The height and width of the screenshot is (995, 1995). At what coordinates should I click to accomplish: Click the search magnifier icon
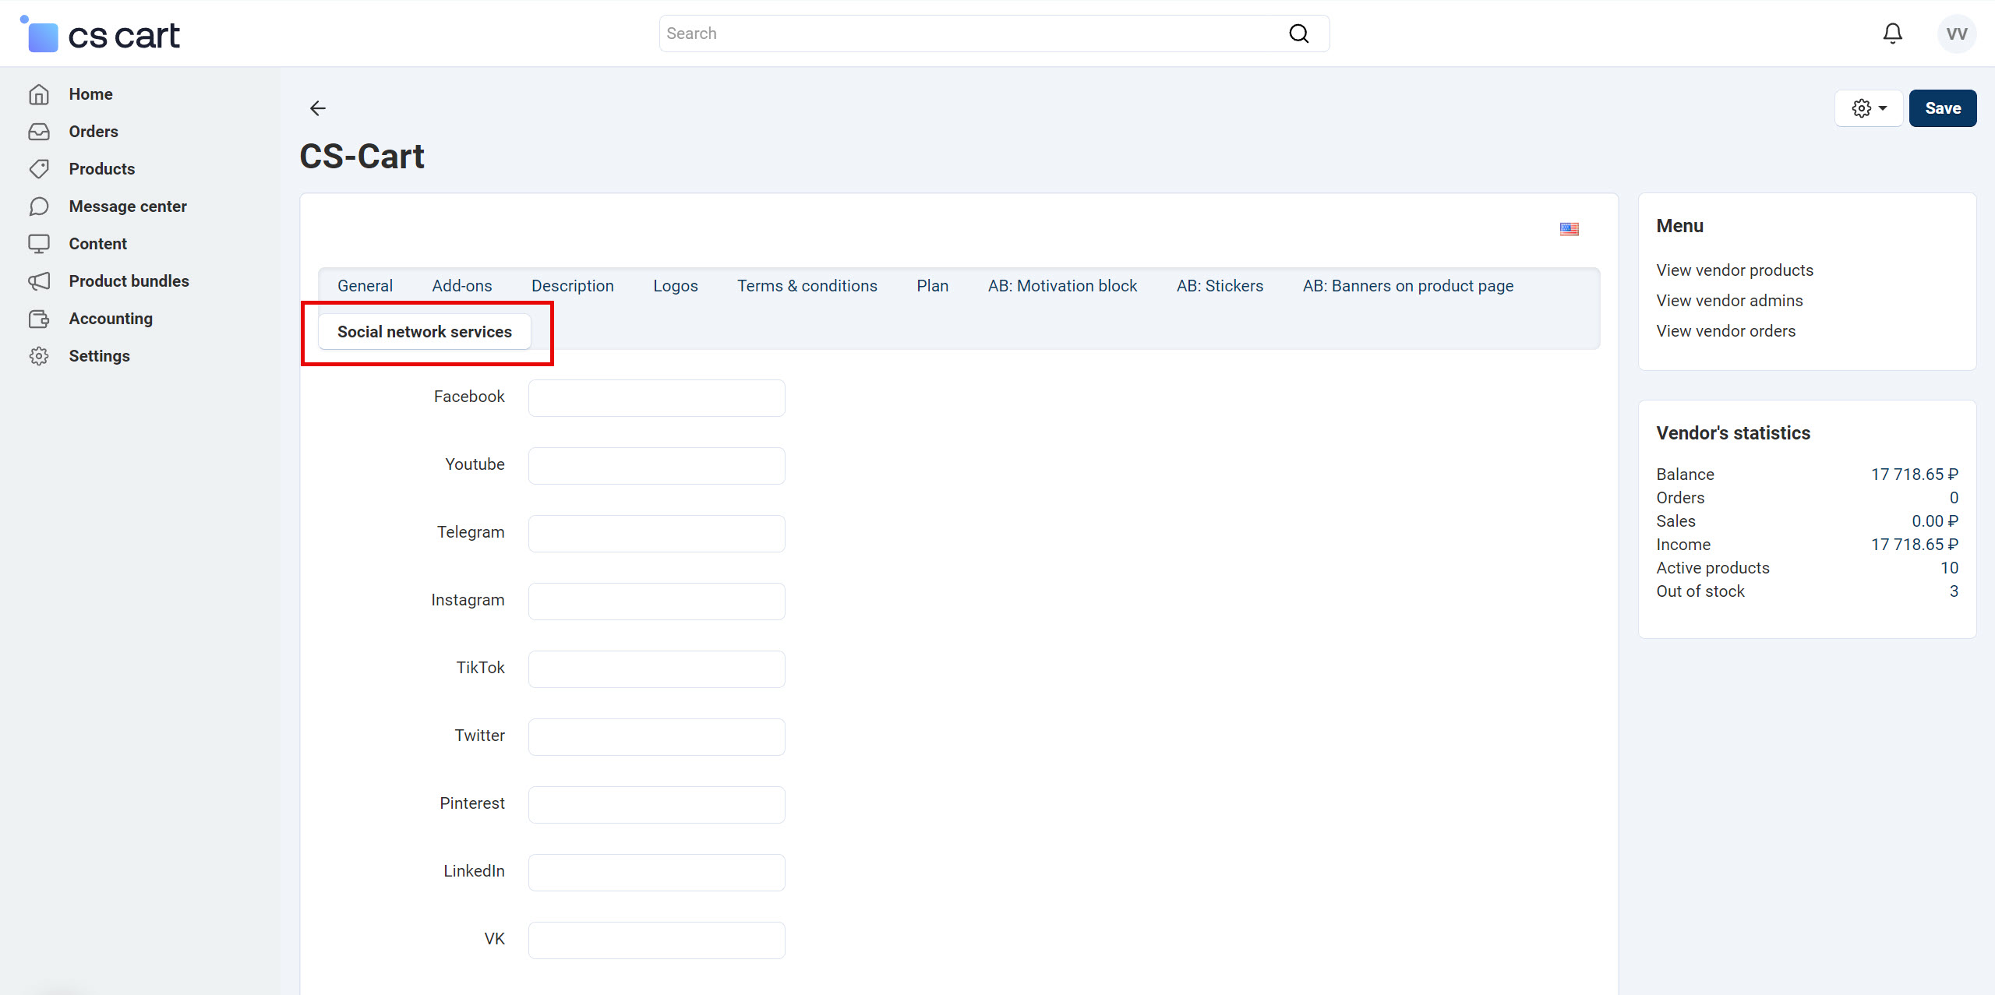coord(1298,33)
